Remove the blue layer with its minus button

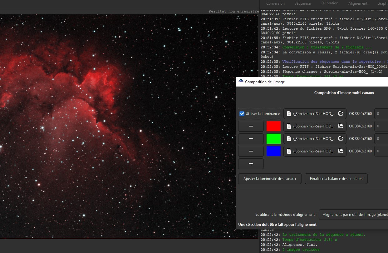(251, 151)
